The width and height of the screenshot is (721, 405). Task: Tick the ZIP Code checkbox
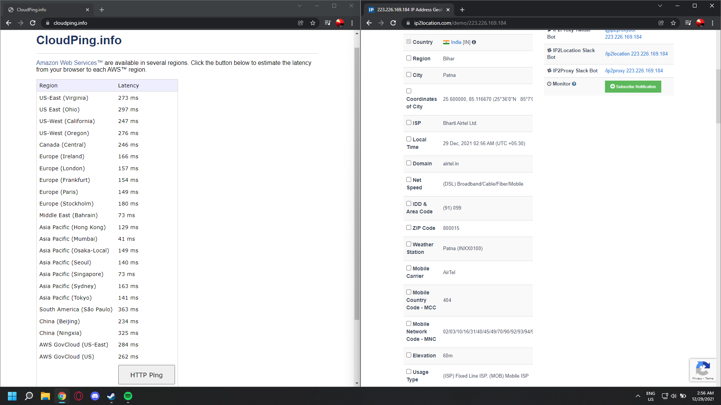(409, 228)
